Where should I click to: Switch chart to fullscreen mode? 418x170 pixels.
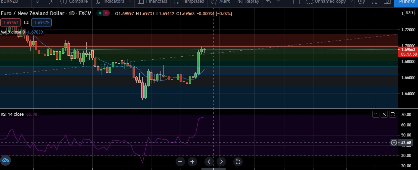[x=375, y=2]
